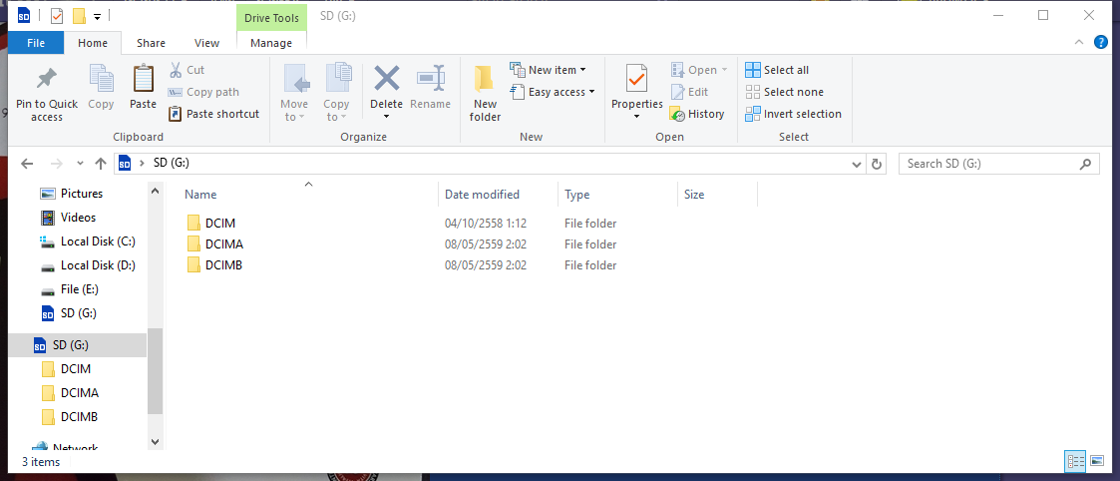This screenshot has width=1120, height=481.
Task: Select the Drive Tools contextual tab
Action: point(271,18)
